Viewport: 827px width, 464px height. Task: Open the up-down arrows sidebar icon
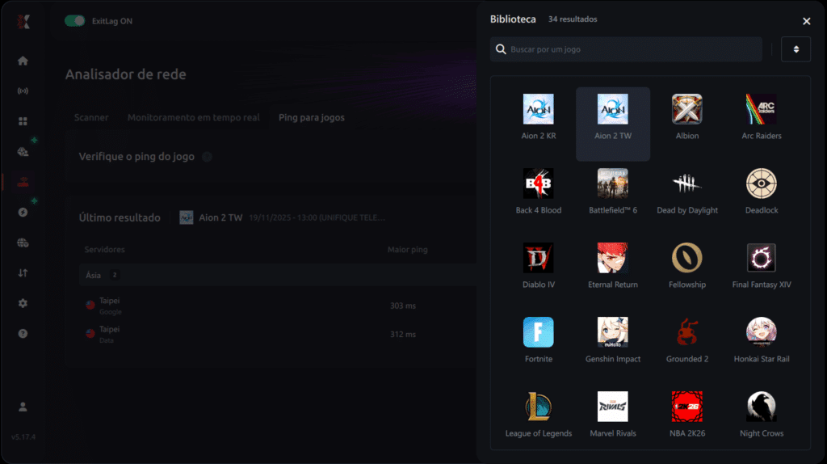(x=23, y=273)
